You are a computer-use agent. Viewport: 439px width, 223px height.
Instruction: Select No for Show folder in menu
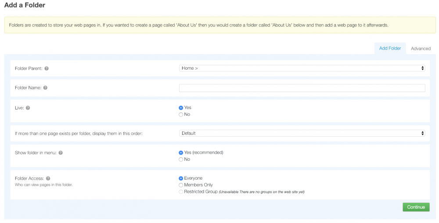point(181,159)
